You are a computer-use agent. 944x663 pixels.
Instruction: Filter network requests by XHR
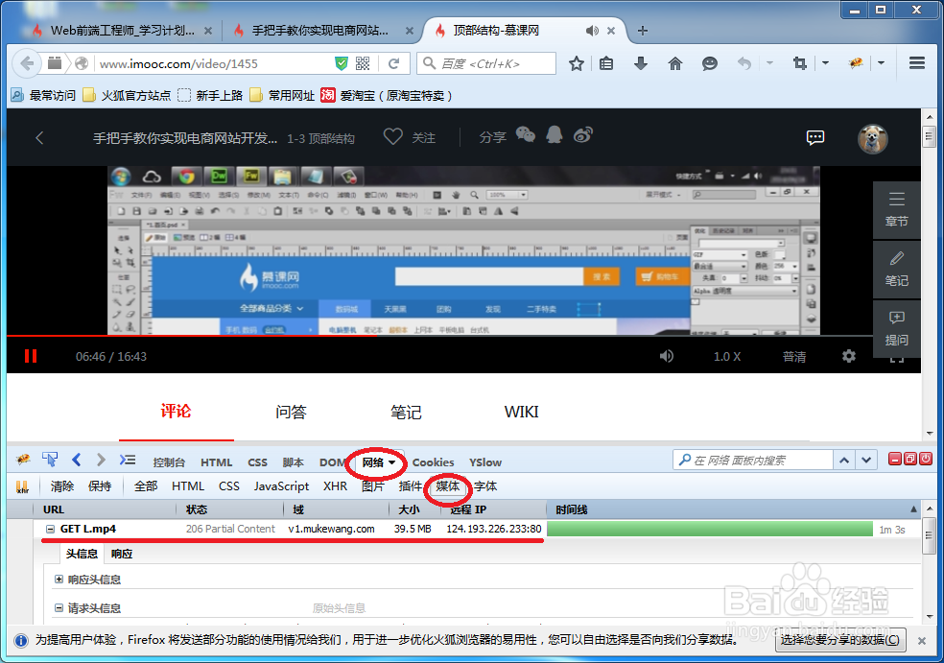(335, 485)
